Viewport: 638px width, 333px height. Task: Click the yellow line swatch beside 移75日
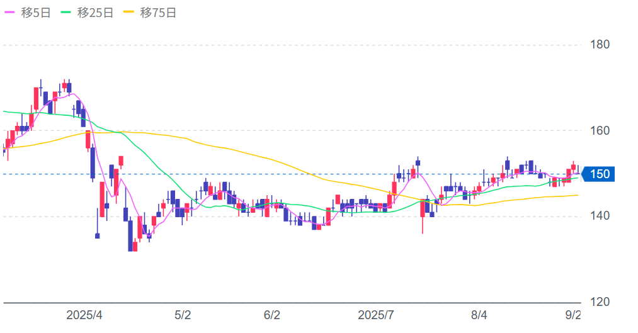[130, 13]
